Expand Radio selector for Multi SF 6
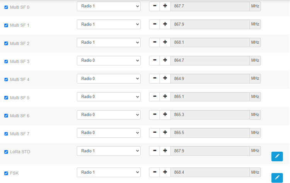The image size is (290, 183). pyautogui.click(x=109, y=115)
